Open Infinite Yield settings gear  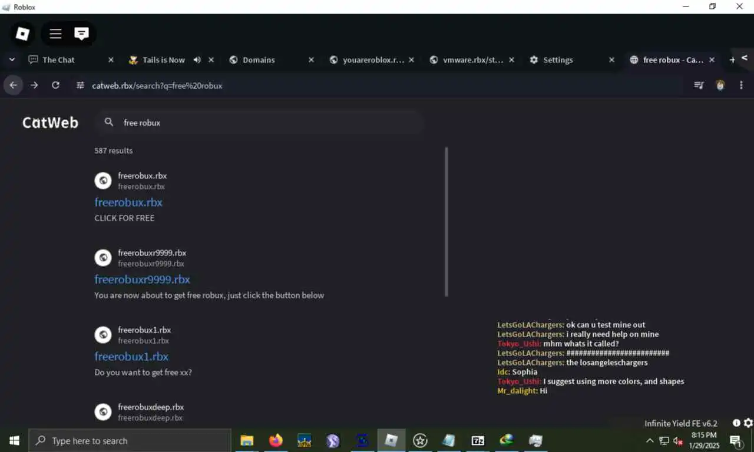[748, 423]
